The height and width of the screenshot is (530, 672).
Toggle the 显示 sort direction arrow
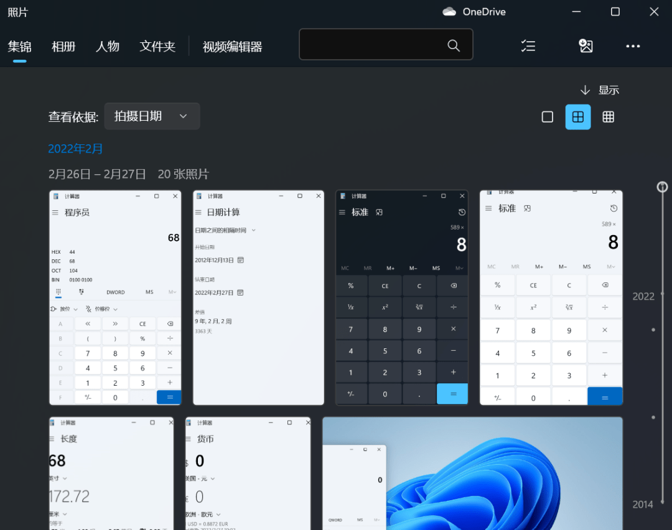585,90
